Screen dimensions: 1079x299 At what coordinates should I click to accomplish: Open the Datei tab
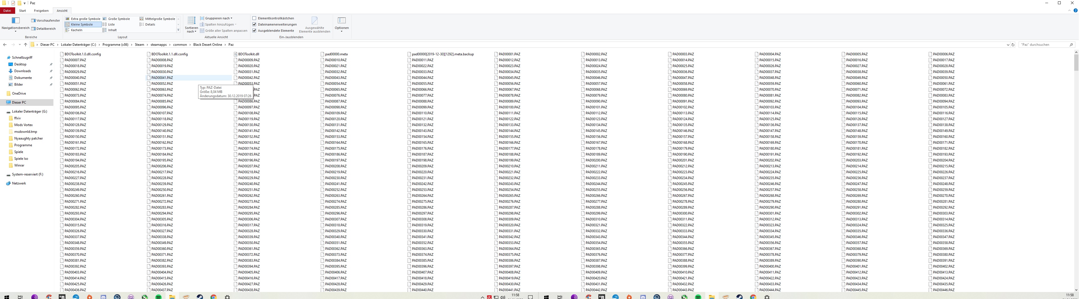tap(7, 11)
